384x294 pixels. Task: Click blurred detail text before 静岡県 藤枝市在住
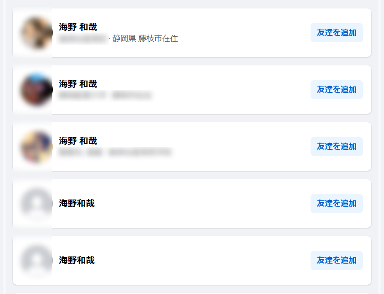tap(83, 38)
